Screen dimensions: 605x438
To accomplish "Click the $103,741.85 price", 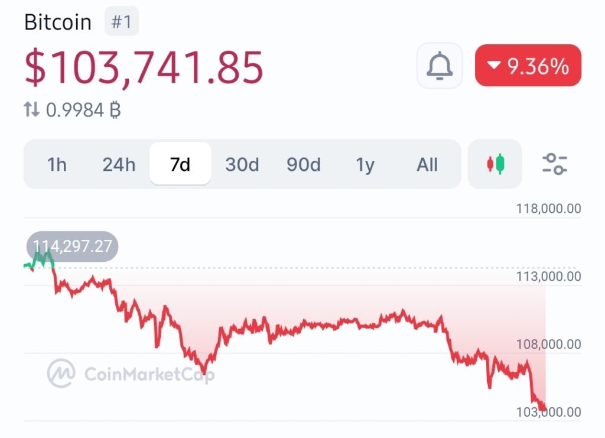I will (x=144, y=67).
